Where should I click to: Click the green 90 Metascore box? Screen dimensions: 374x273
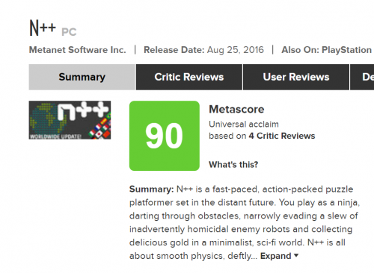tap(165, 136)
